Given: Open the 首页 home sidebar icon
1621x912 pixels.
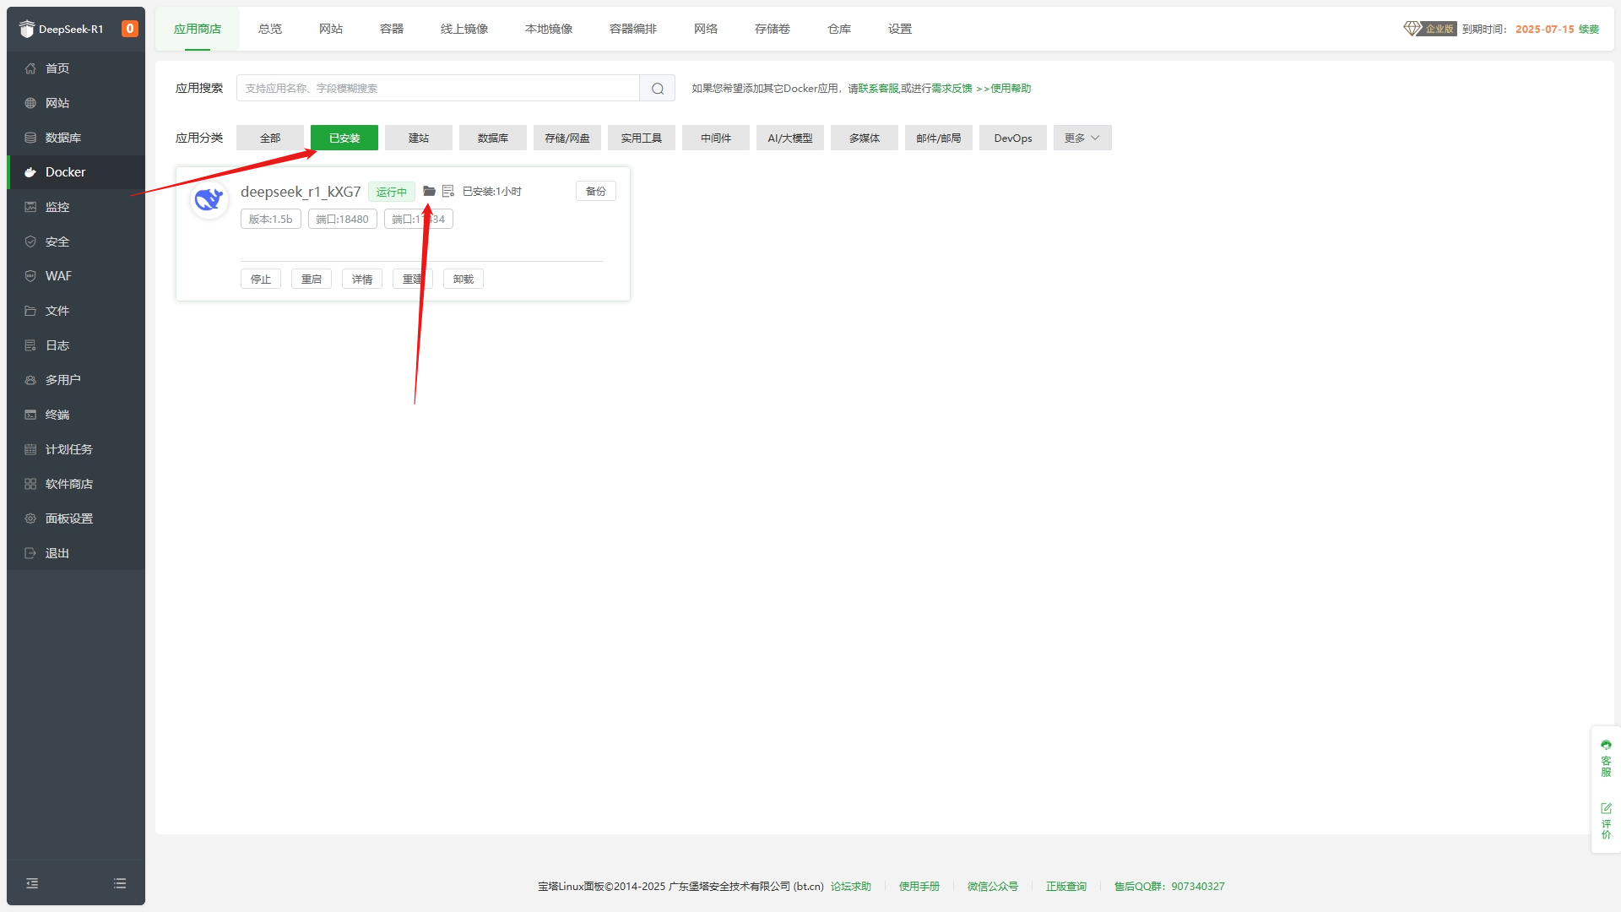Looking at the screenshot, I should coord(30,68).
